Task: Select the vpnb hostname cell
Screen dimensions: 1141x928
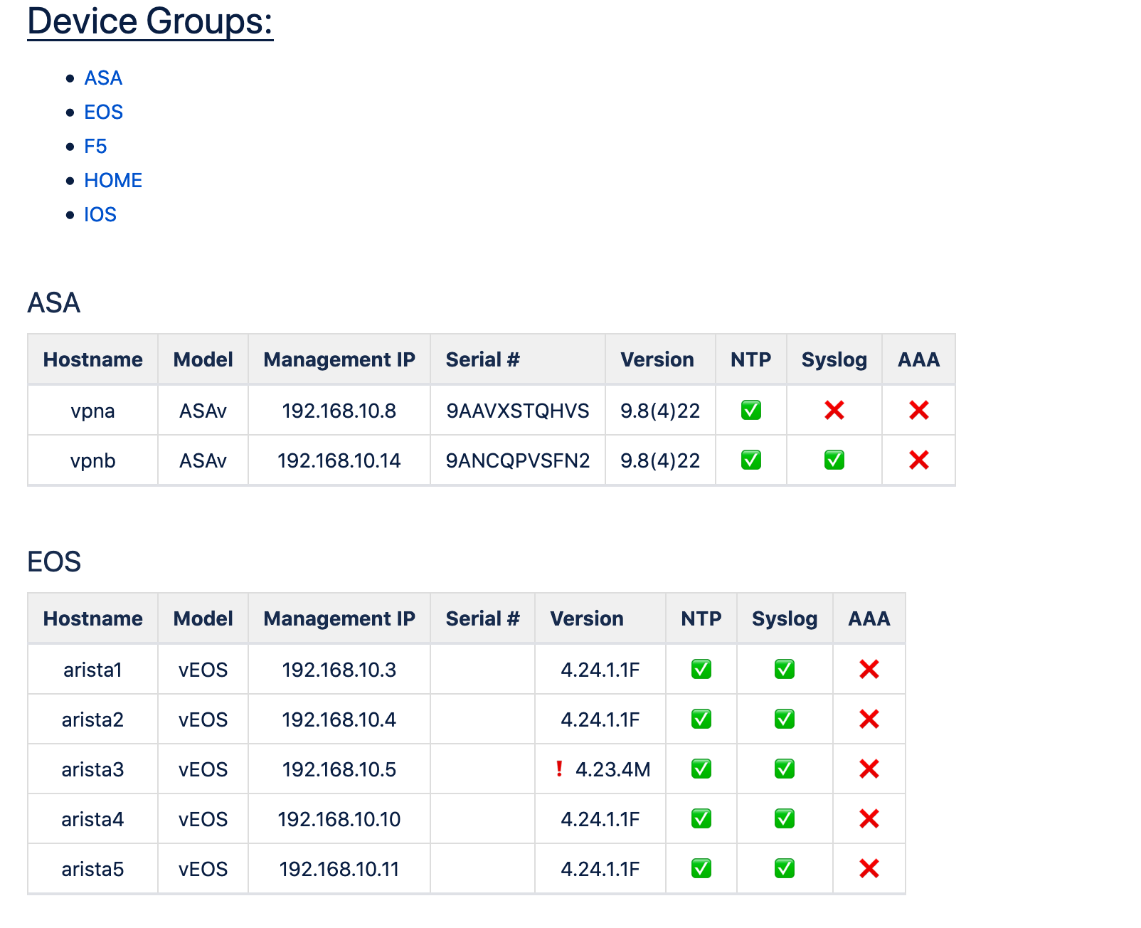Action: 93,460
